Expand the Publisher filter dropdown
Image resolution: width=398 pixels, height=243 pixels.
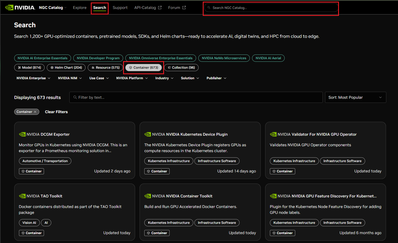tap(216, 78)
